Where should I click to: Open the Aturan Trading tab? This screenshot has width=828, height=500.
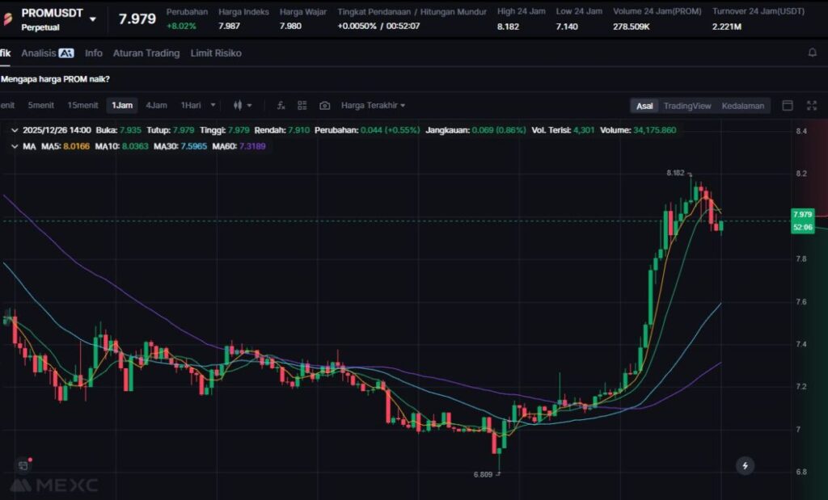point(146,53)
